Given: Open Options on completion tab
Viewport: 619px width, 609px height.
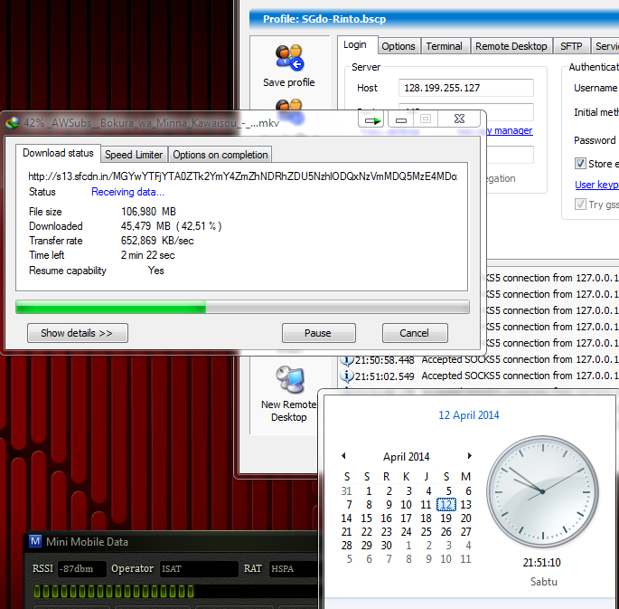Looking at the screenshot, I should tap(220, 155).
